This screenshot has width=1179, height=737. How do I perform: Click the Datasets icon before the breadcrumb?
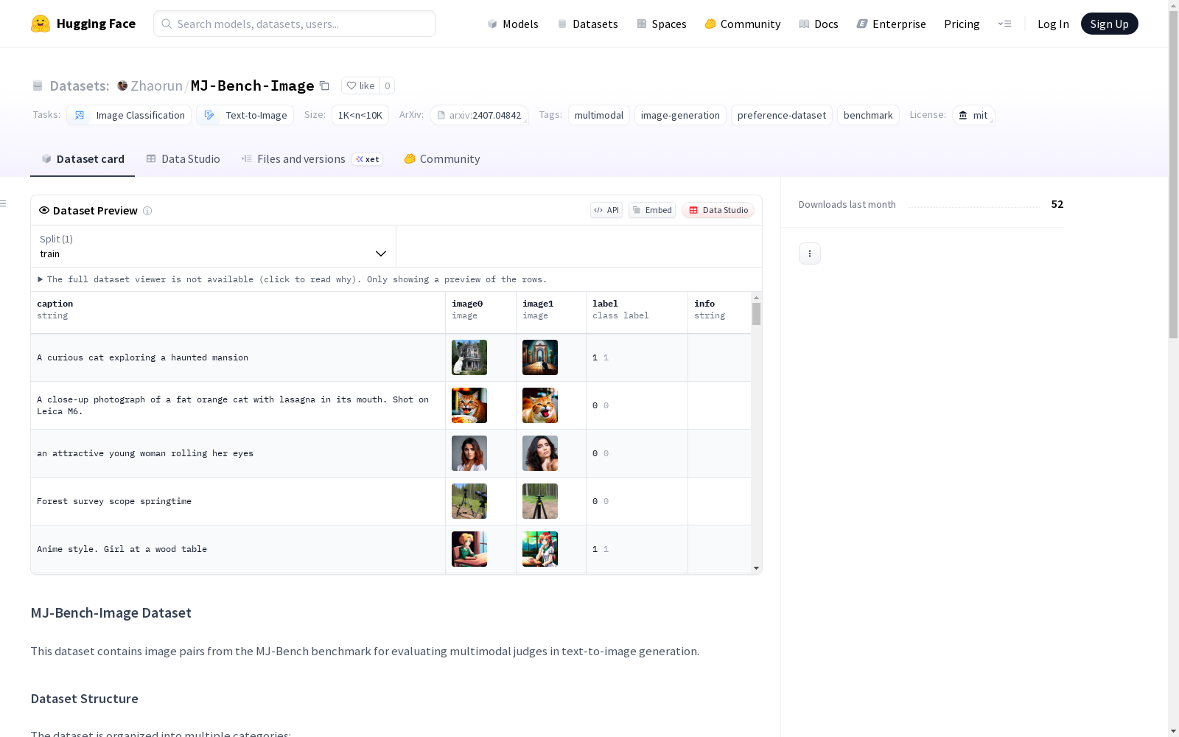[x=38, y=85]
